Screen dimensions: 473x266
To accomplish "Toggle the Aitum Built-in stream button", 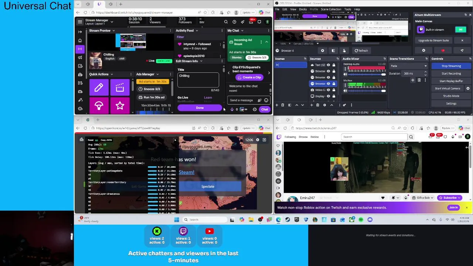I will [x=460, y=30].
